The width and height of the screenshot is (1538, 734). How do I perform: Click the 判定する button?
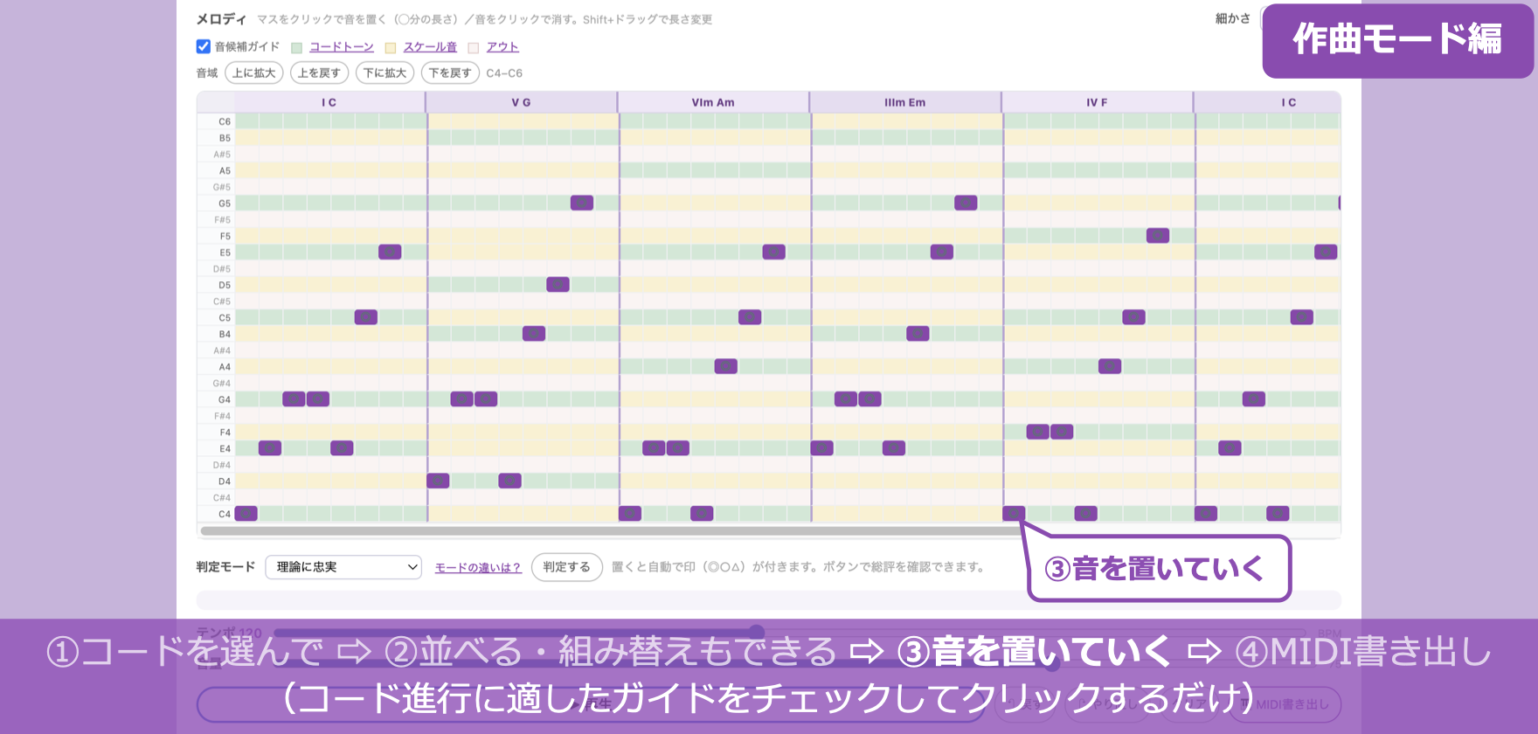[x=566, y=567]
